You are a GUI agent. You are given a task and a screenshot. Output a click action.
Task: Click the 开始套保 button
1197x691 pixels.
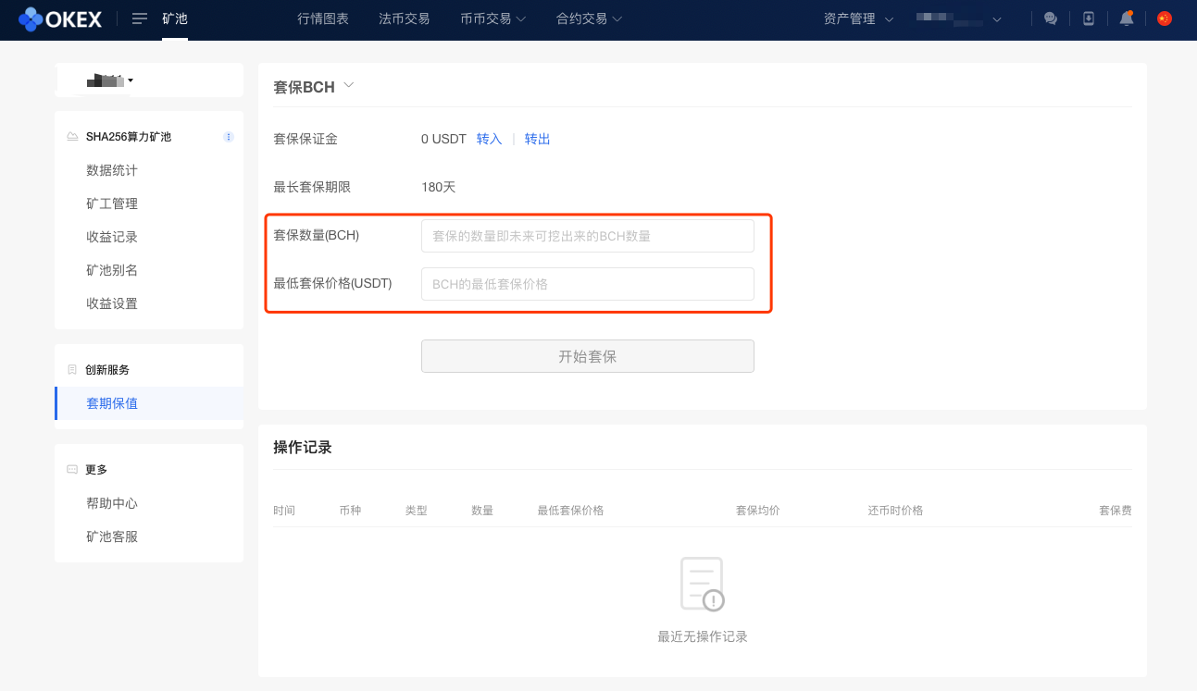tap(588, 356)
